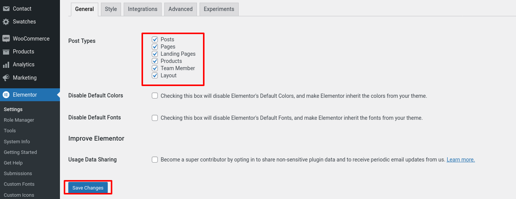Switch to the Style tab
This screenshot has width=516, height=199.
[111, 9]
